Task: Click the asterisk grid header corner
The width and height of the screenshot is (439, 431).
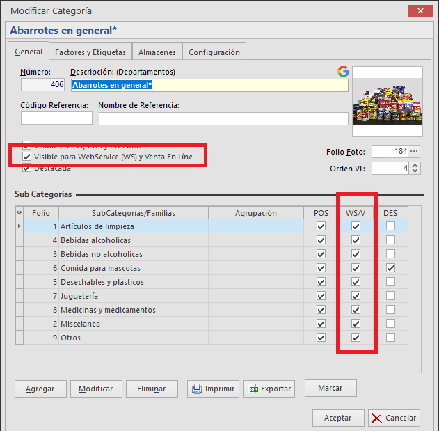Action: 19,213
